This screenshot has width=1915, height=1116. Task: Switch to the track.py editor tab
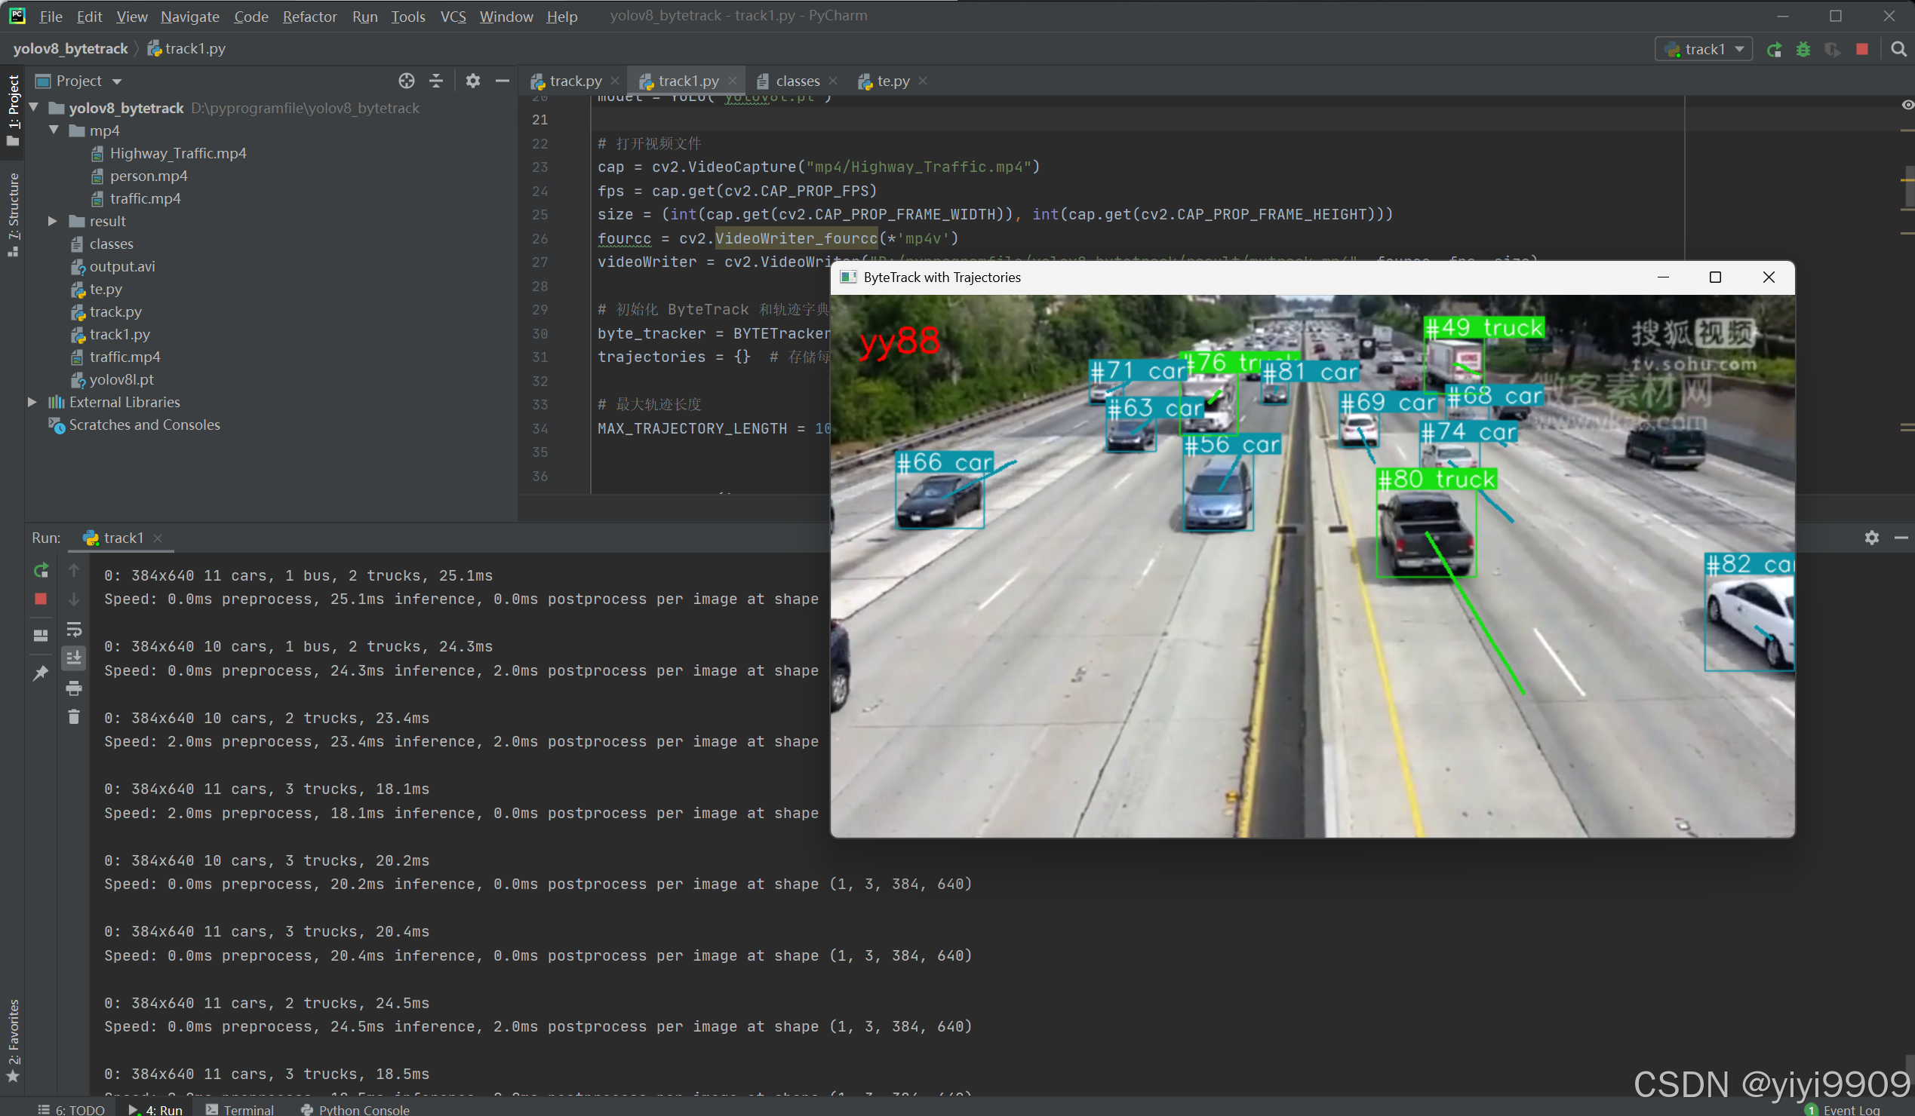coord(574,81)
